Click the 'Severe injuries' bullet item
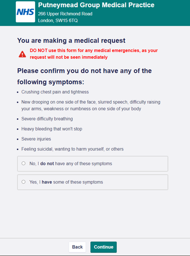The height and width of the screenshot is (256, 190). (36, 139)
